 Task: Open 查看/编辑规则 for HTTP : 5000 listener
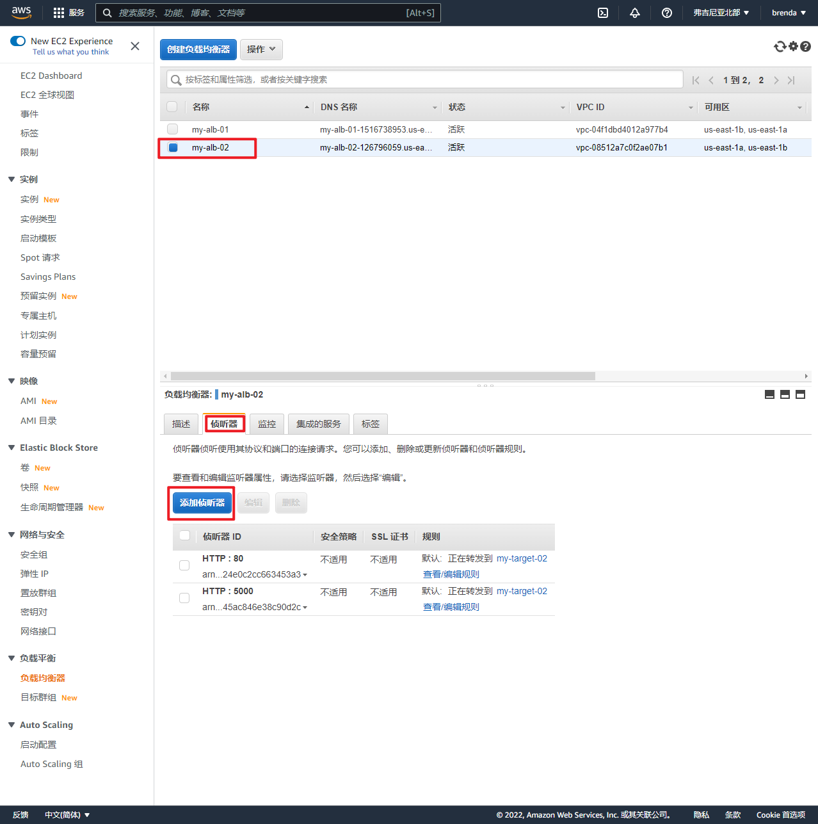451,607
